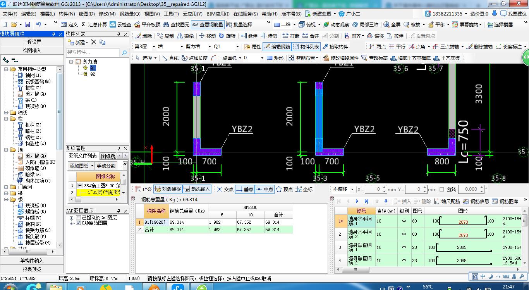Check the 旋转 rotation checkbox
This screenshot has height=290, width=529.
point(441,189)
